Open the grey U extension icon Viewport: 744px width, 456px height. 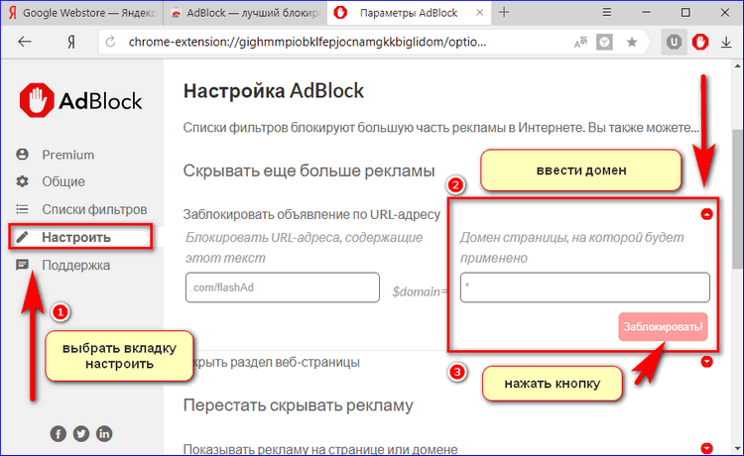[x=674, y=43]
